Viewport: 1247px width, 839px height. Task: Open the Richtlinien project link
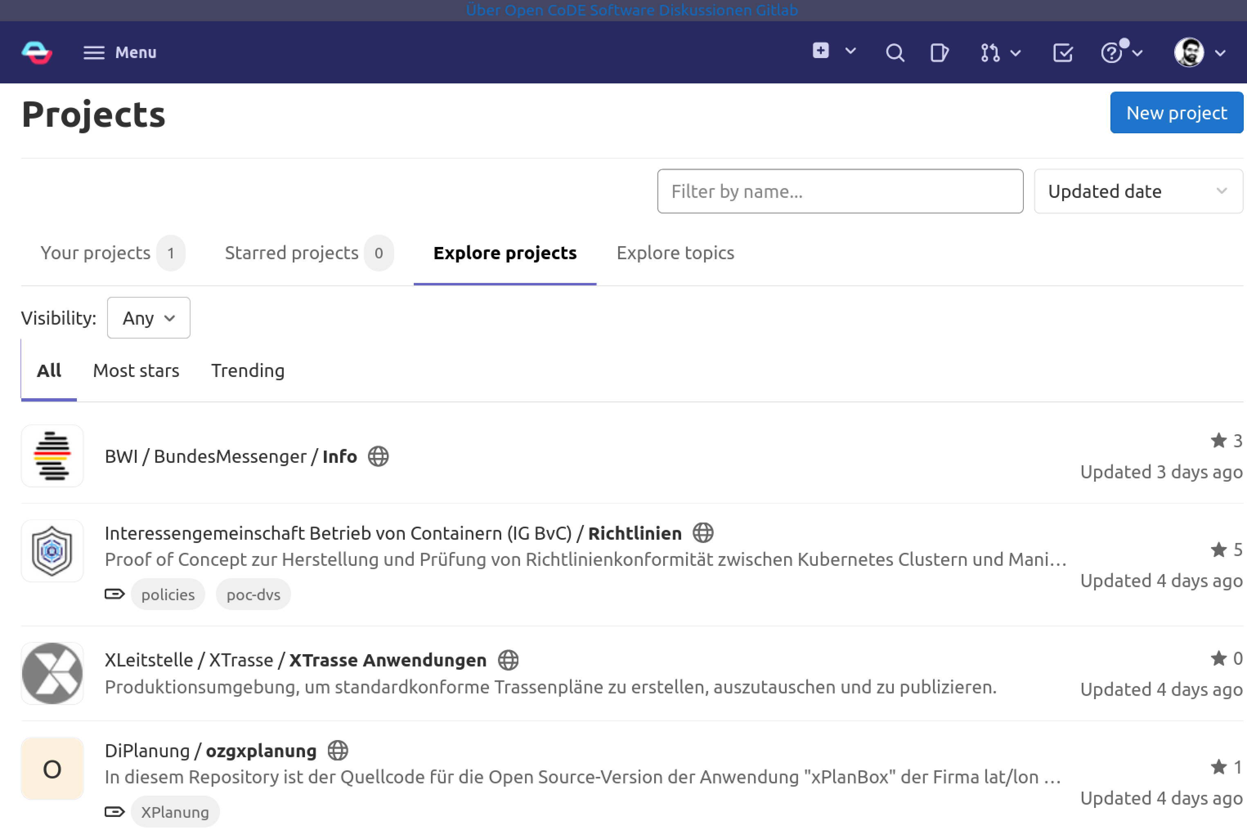point(635,533)
